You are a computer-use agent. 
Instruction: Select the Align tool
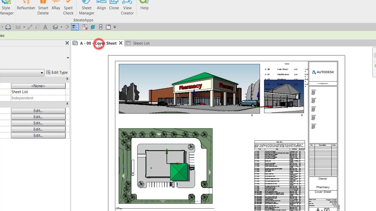pos(101,6)
